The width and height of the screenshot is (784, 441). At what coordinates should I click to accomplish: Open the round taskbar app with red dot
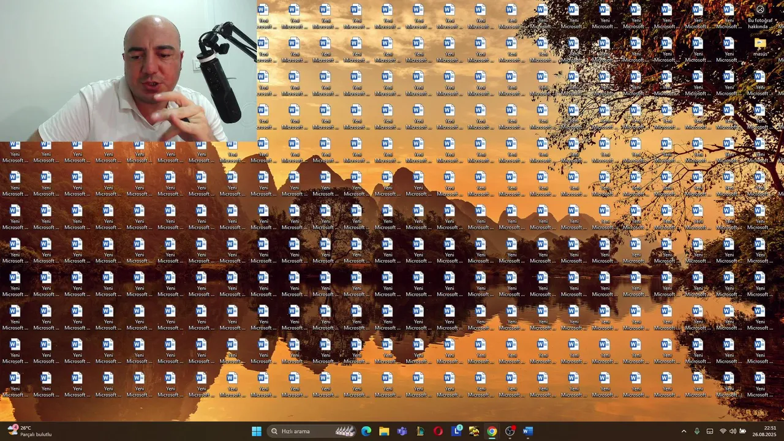510,431
